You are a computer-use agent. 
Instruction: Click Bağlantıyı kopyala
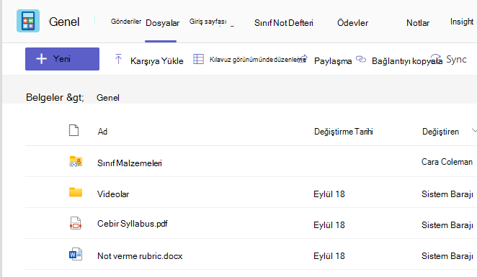click(407, 60)
